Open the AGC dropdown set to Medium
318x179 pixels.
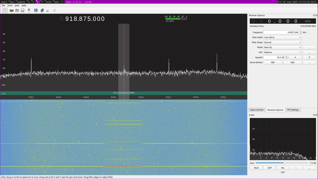tap(283, 52)
